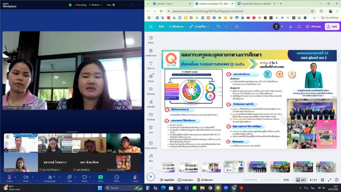The height and width of the screenshot is (192, 341).
Task: Toggle the Zoom Video camera
Action: click(x=26, y=178)
